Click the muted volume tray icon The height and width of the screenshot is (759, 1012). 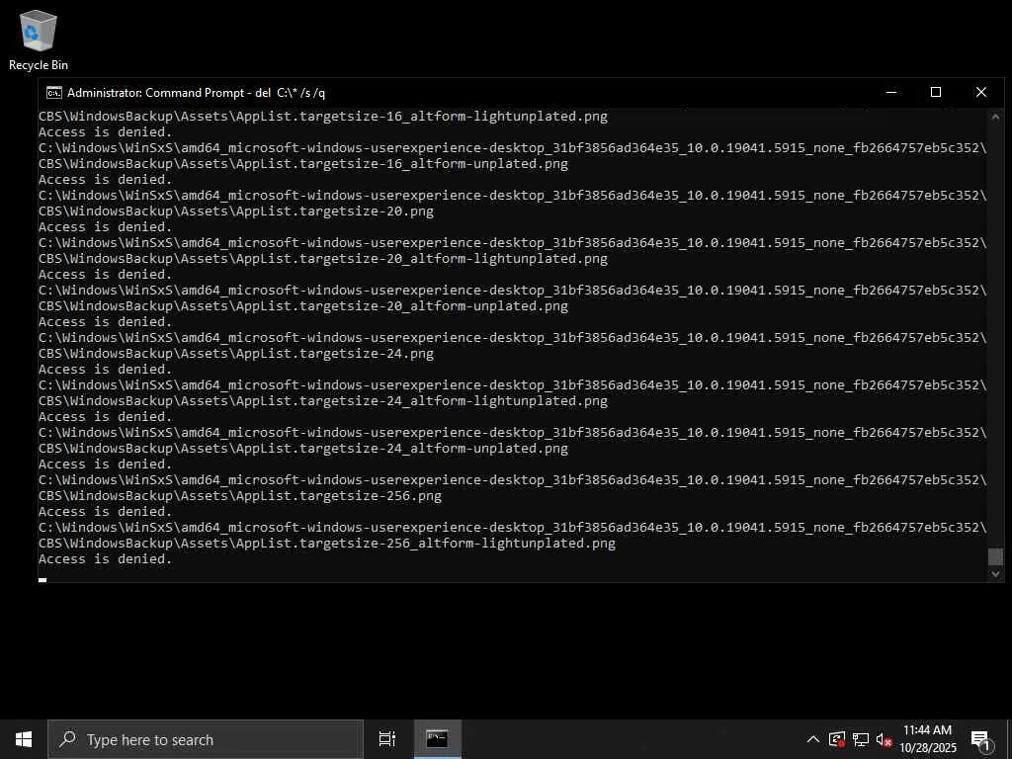click(x=884, y=739)
